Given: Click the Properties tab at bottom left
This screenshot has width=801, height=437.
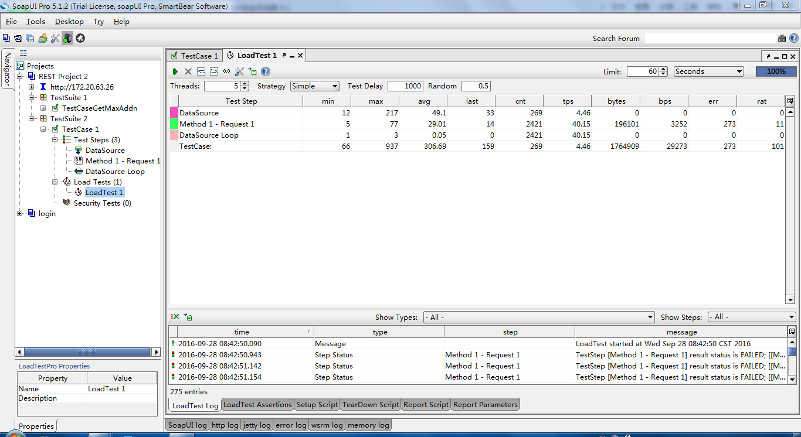Looking at the screenshot, I should pos(36,426).
